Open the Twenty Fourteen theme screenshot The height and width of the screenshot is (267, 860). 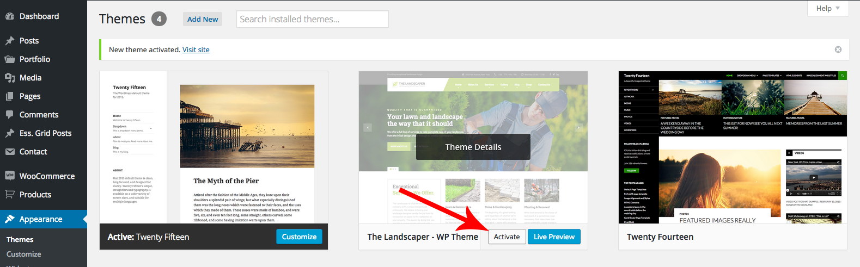tap(733, 147)
